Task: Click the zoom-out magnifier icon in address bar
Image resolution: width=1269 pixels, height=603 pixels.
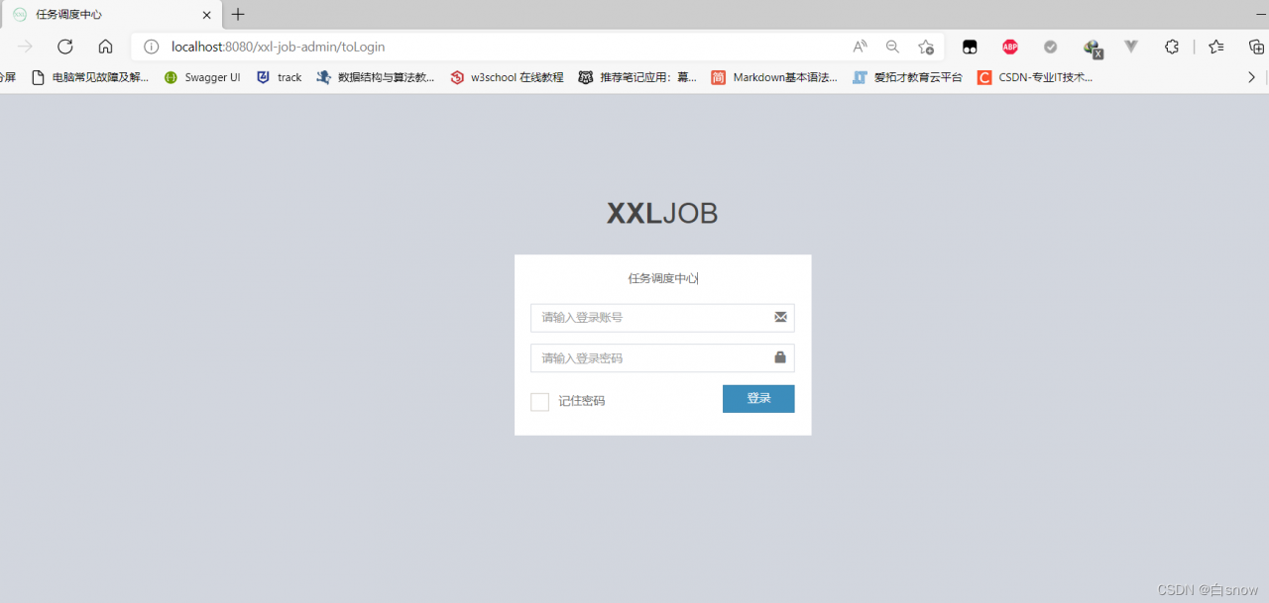Action: click(x=891, y=47)
